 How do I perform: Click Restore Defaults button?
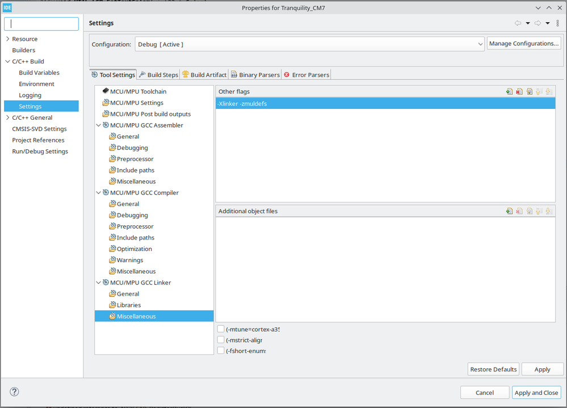[x=493, y=369]
